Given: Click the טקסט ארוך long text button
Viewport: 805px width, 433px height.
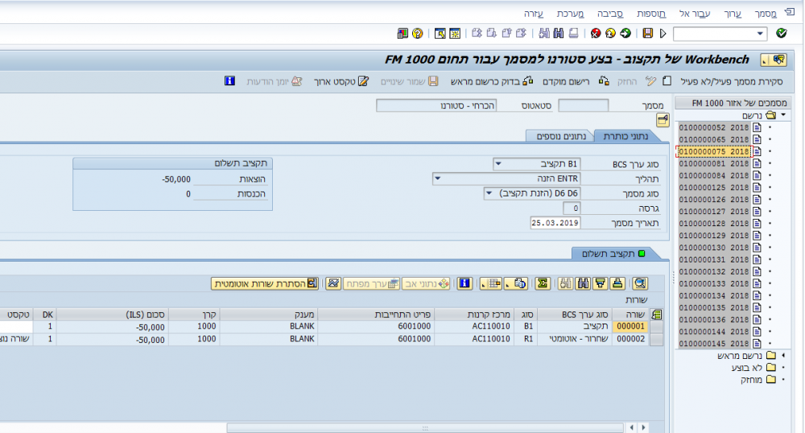Looking at the screenshot, I should pyautogui.click(x=341, y=81).
